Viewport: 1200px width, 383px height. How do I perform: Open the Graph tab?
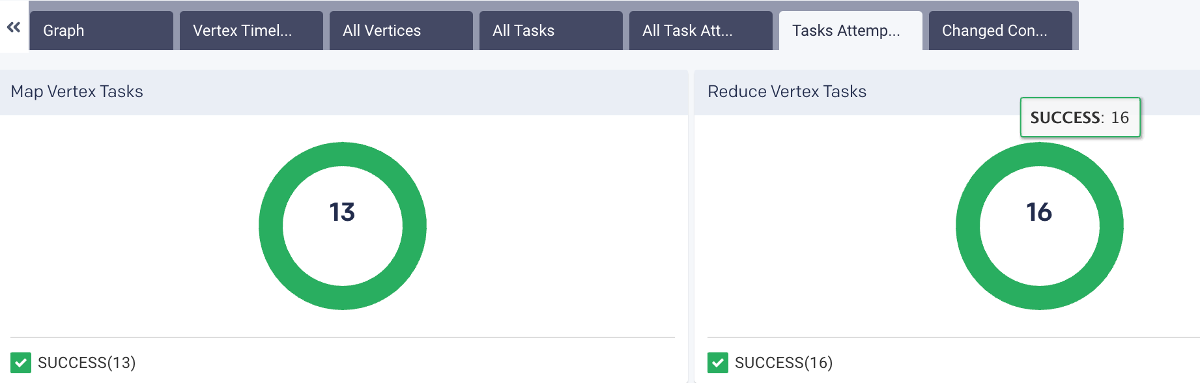click(x=102, y=31)
